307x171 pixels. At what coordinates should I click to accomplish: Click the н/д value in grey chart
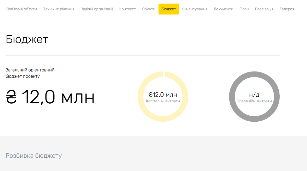click(254, 95)
